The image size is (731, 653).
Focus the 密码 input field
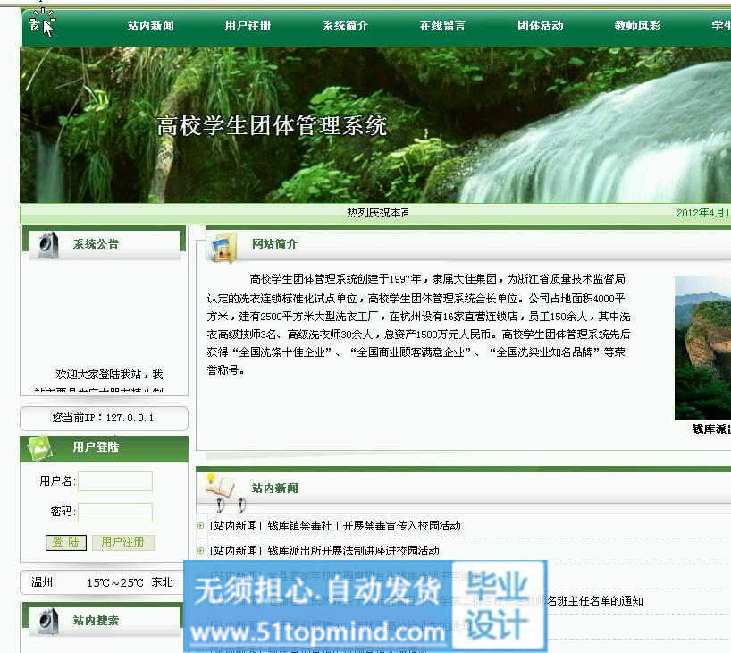115,512
